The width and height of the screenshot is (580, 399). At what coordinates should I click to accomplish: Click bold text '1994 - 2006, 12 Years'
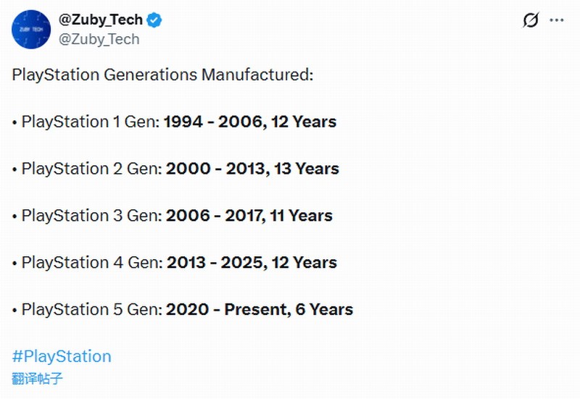(250, 122)
